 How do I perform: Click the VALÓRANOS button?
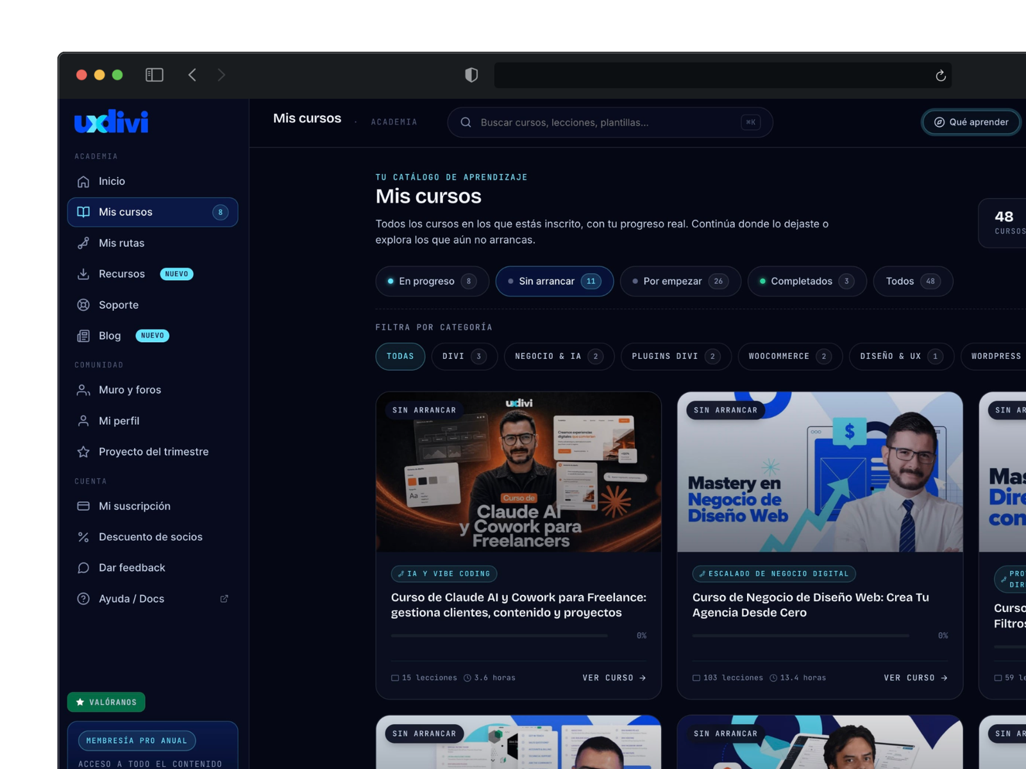click(106, 702)
